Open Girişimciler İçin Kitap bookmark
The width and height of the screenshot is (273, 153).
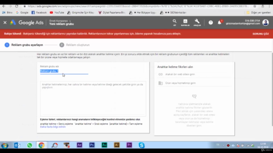point(81,12)
